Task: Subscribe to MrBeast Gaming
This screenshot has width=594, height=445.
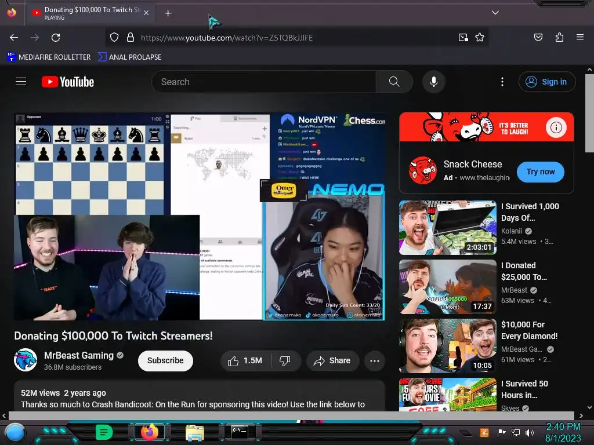Action: [165, 360]
